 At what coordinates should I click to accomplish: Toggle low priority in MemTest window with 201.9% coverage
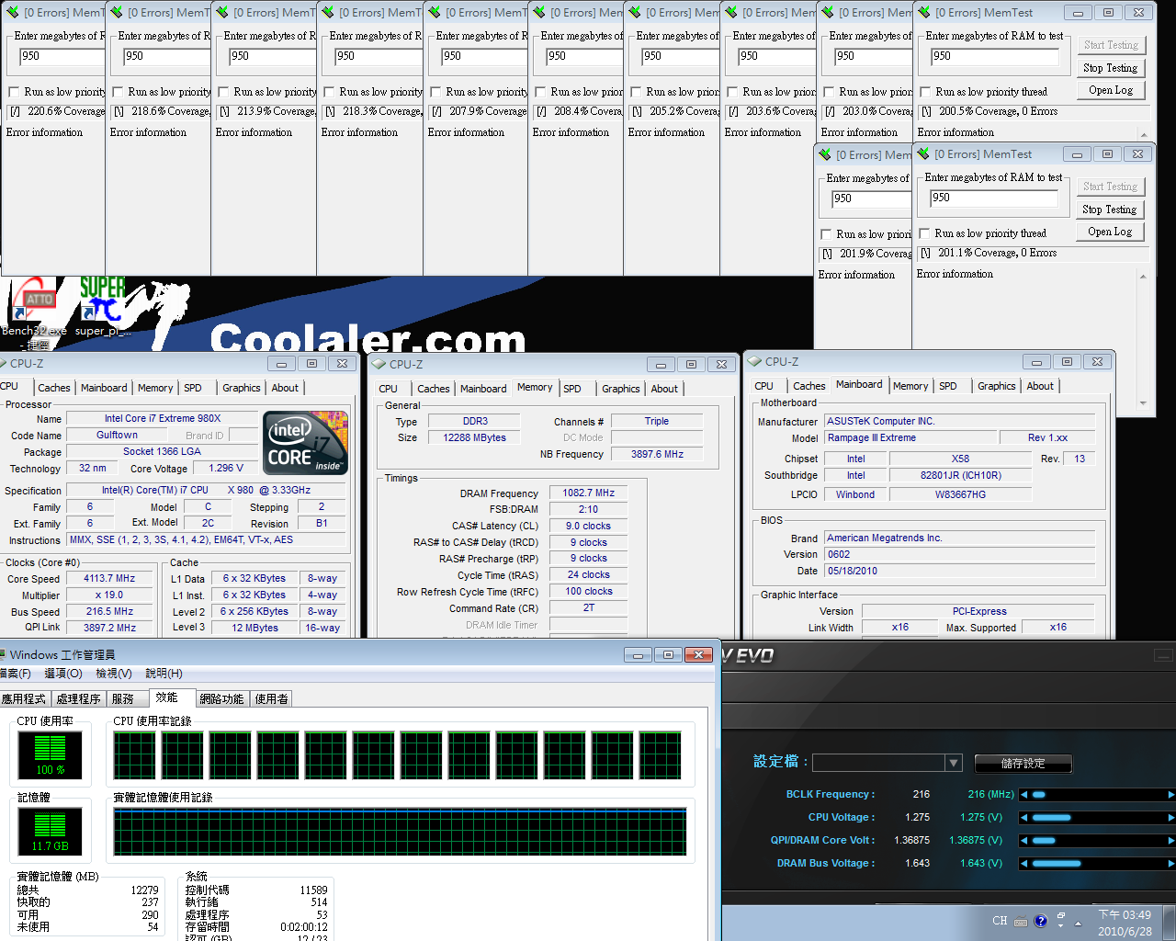click(x=826, y=234)
